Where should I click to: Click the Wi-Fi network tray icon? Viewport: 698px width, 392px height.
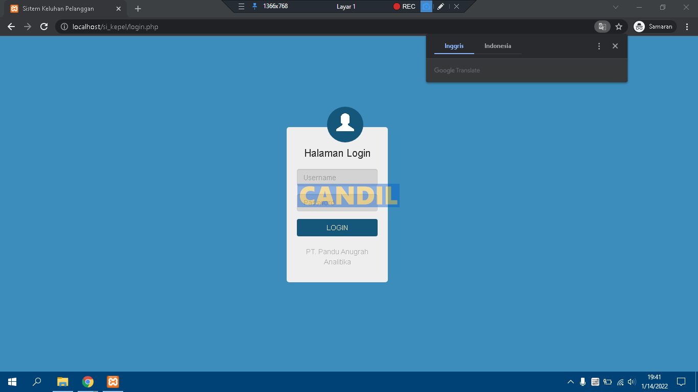tap(620, 382)
